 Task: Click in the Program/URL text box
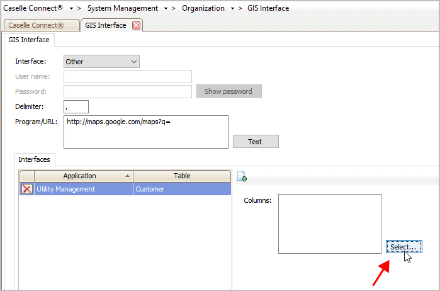click(x=146, y=132)
